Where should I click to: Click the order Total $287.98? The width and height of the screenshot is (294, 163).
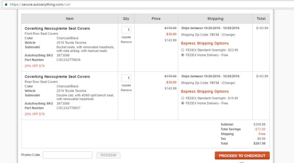click(x=259, y=143)
